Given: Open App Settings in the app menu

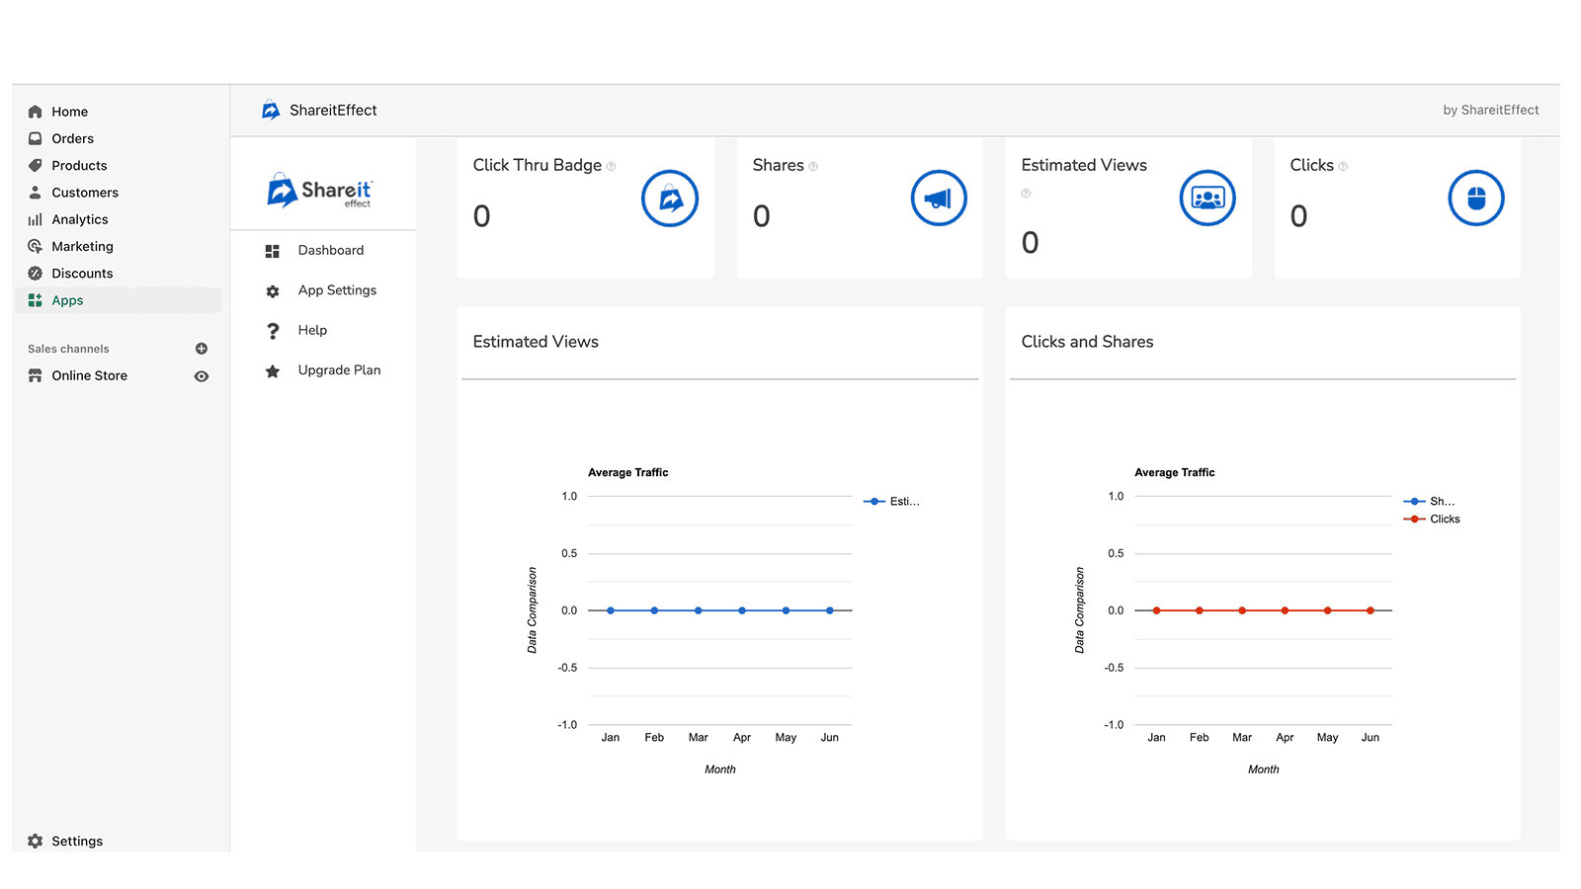Looking at the screenshot, I should [337, 289].
